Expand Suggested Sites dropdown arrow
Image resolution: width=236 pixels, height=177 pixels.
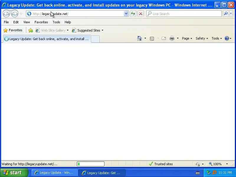pos(102,30)
